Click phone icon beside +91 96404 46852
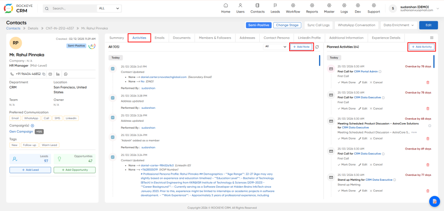The height and width of the screenshot is (211, 444). [x=12, y=74]
